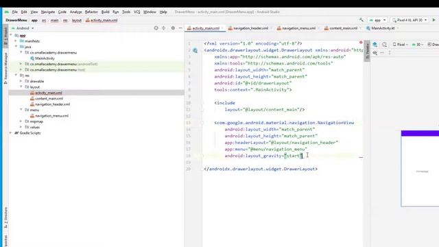Click the orientation icon in preview toolbar
Screen dimensions: 439x247
[x=384, y=45]
